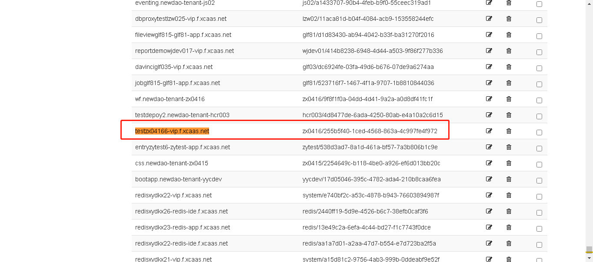This screenshot has height=262, width=593.
Task: Edit the reportdemowjdev017-vip.f.xcaas.net row
Action: [x=489, y=51]
